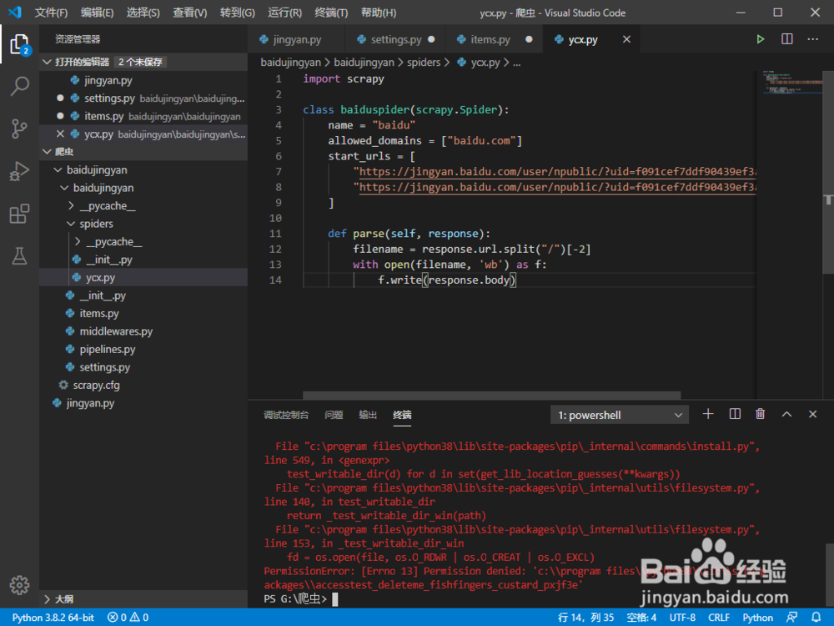Open the Extensions view

pos(20,214)
